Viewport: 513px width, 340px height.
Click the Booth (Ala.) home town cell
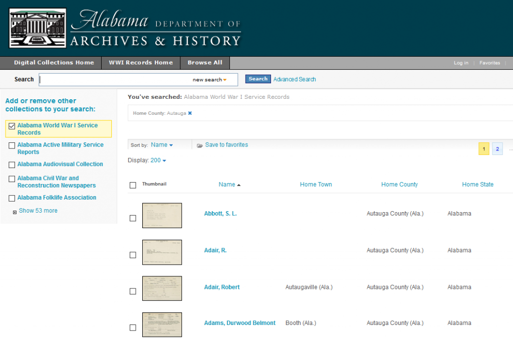(x=301, y=323)
